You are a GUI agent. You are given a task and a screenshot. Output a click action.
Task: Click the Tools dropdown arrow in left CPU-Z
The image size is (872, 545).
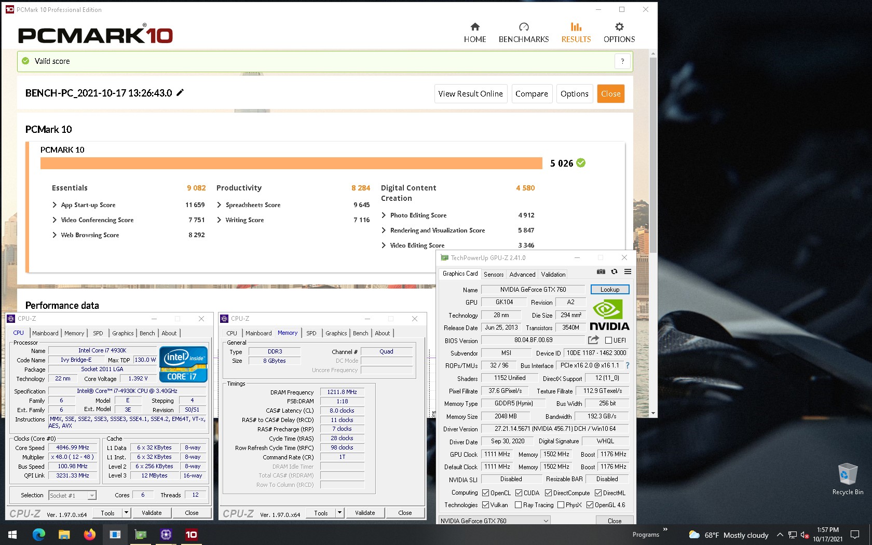[x=126, y=513]
